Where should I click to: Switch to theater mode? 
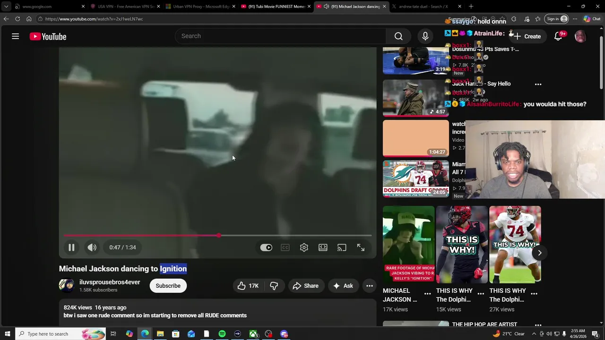pyautogui.click(x=323, y=247)
